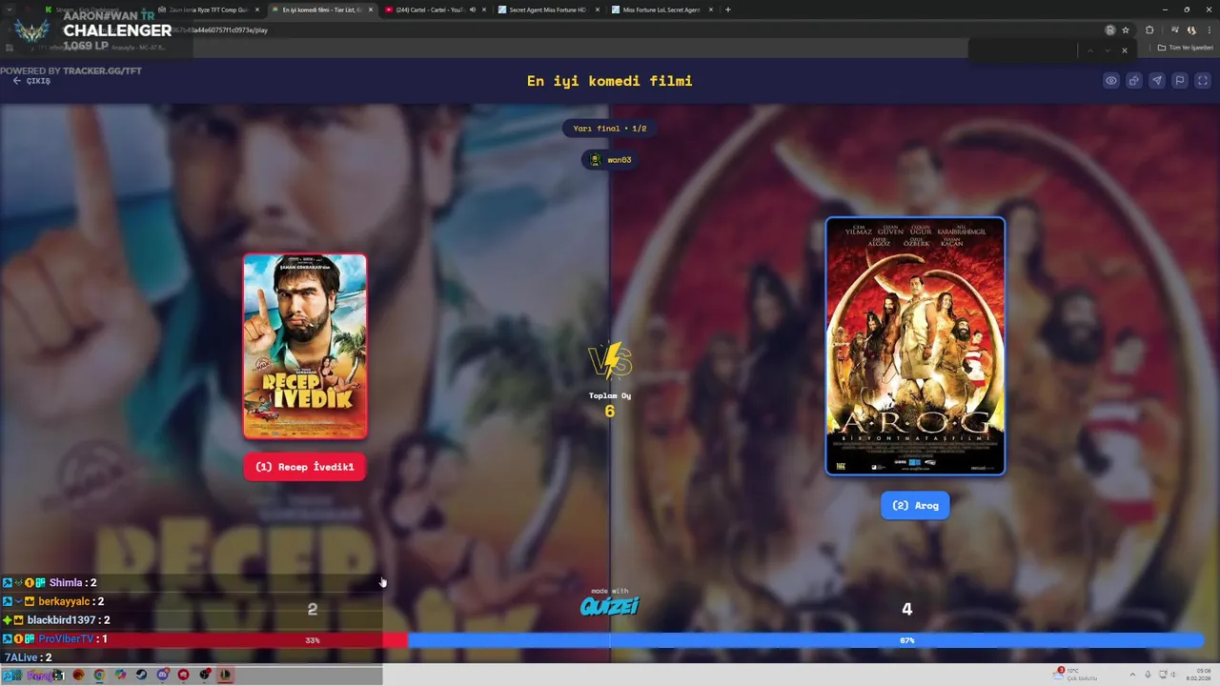Click the VS lightning icon
The height and width of the screenshot is (686, 1220).
(x=610, y=361)
